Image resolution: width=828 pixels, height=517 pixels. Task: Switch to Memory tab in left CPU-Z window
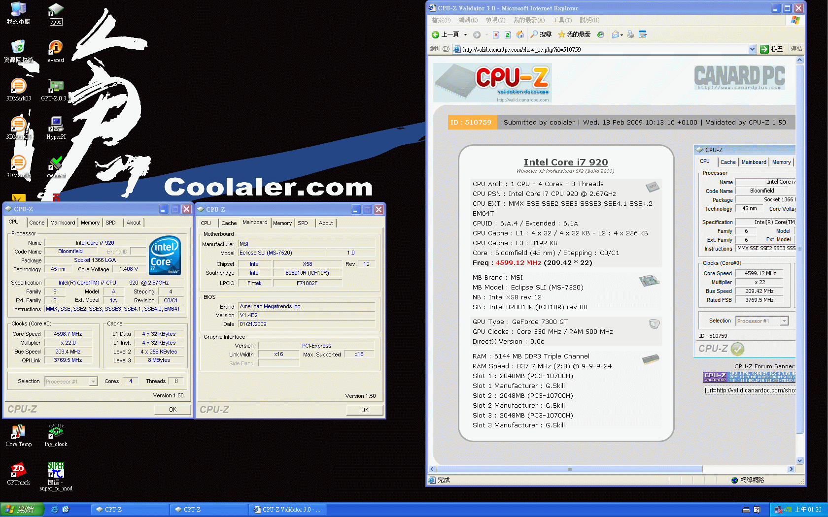click(90, 223)
